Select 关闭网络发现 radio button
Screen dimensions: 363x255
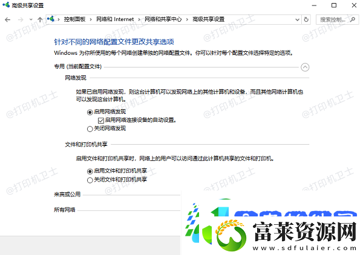click(90, 129)
